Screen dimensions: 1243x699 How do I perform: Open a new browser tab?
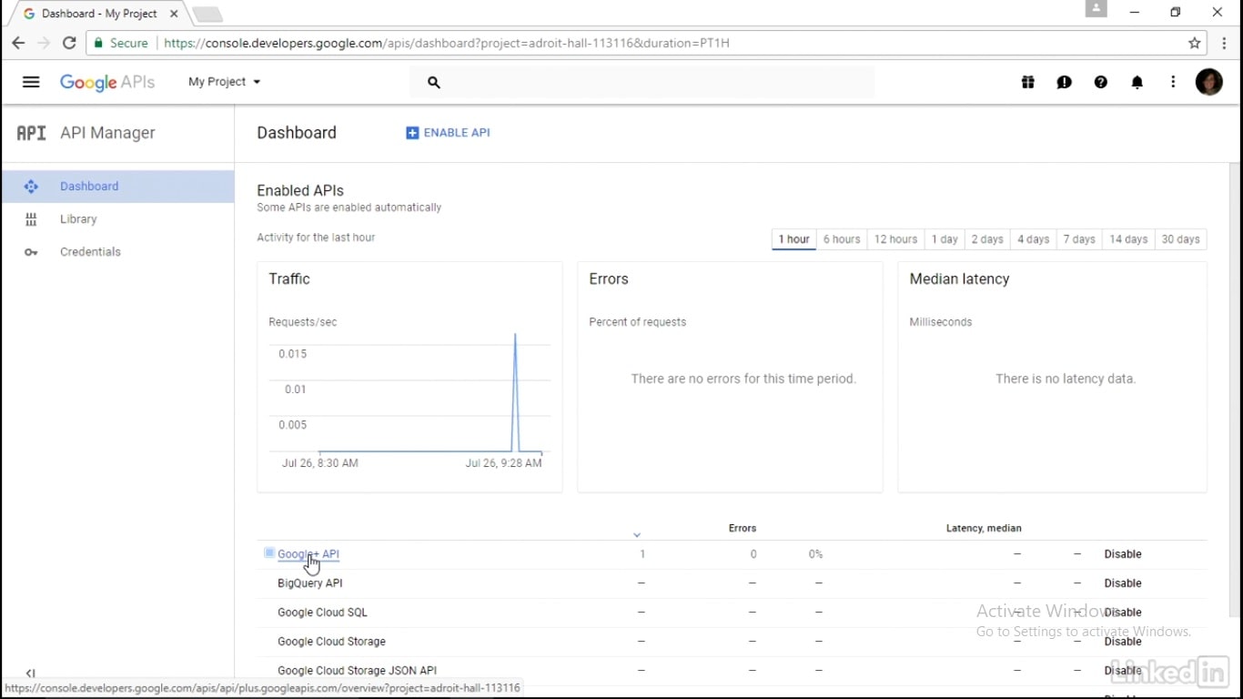(207, 15)
